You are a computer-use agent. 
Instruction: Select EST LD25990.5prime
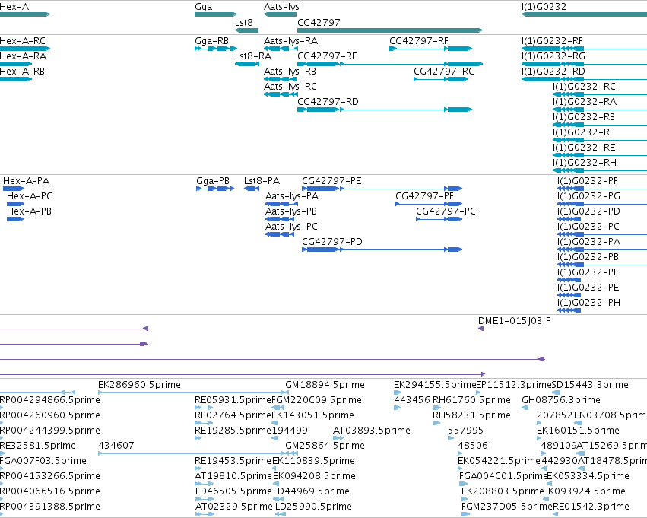click(x=281, y=514)
